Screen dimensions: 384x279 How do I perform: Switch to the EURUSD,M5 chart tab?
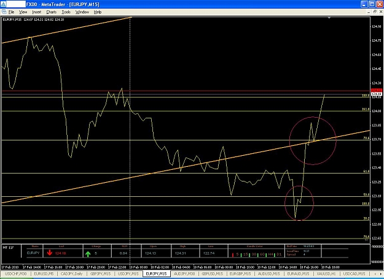click(44, 274)
